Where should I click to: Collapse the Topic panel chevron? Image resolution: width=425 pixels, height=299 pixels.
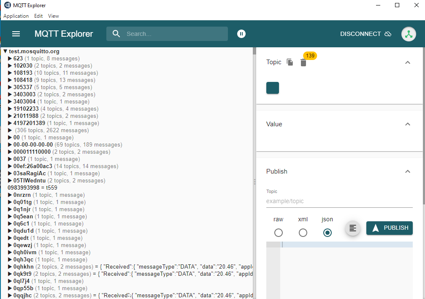[x=407, y=63]
